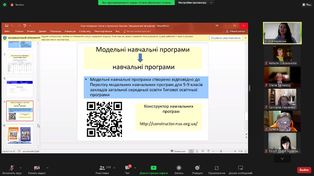Click the green Демонстрация экрана share button
The width and height of the screenshot is (314, 176).
coord(153,168)
